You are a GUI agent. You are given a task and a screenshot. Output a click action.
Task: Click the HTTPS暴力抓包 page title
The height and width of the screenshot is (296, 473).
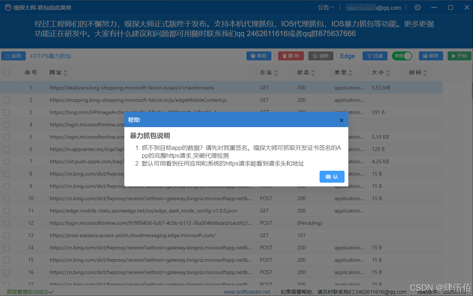click(x=51, y=56)
